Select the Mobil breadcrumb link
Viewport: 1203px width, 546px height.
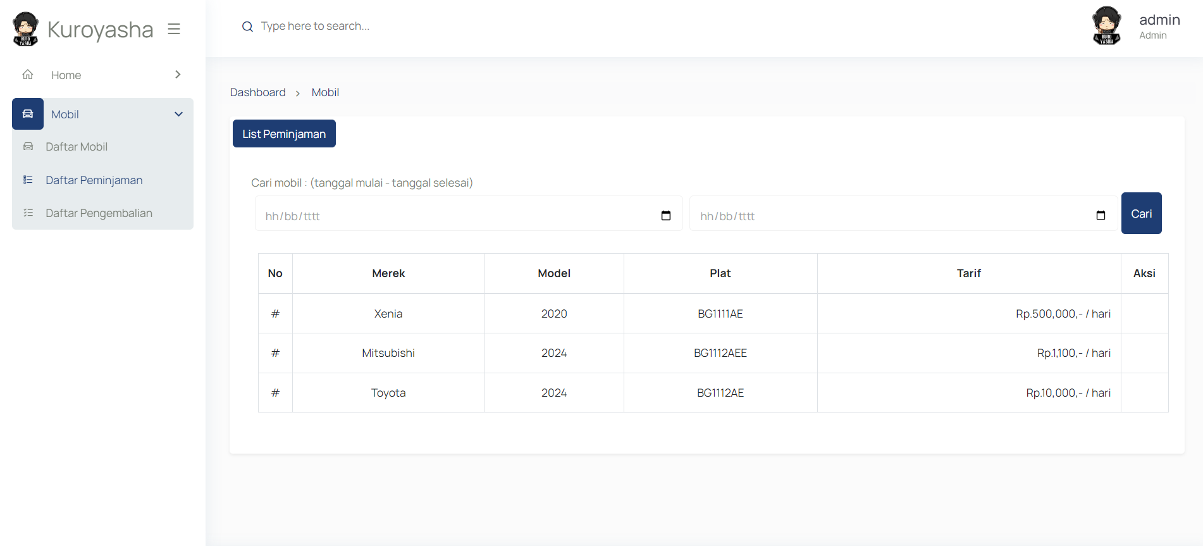click(325, 92)
